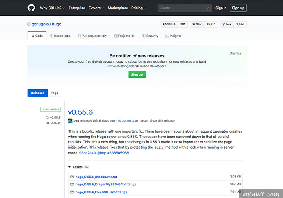Screen dimensions: 283x198
Task: Switch to the Issues tab
Action: click(60, 36)
